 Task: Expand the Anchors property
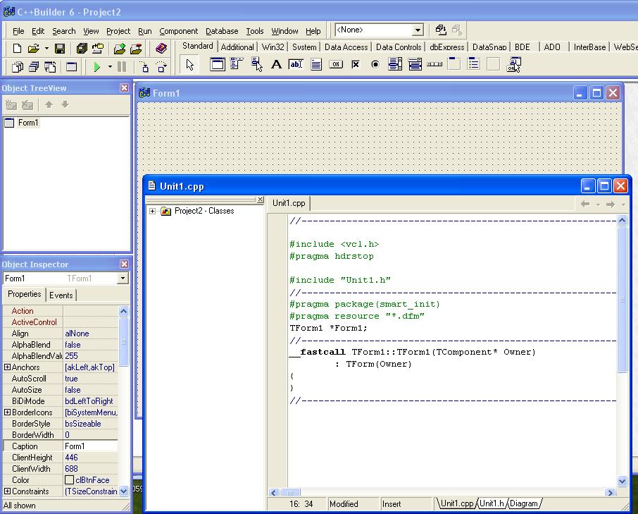(x=7, y=367)
